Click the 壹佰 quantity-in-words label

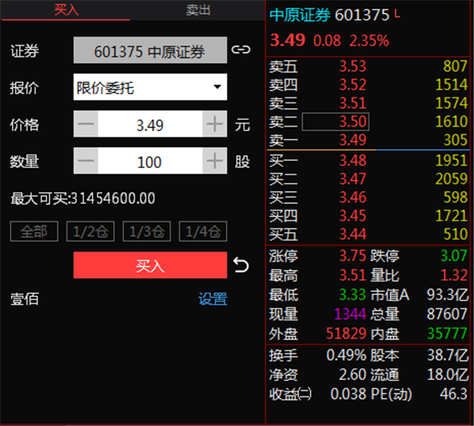[x=24, y=299]
